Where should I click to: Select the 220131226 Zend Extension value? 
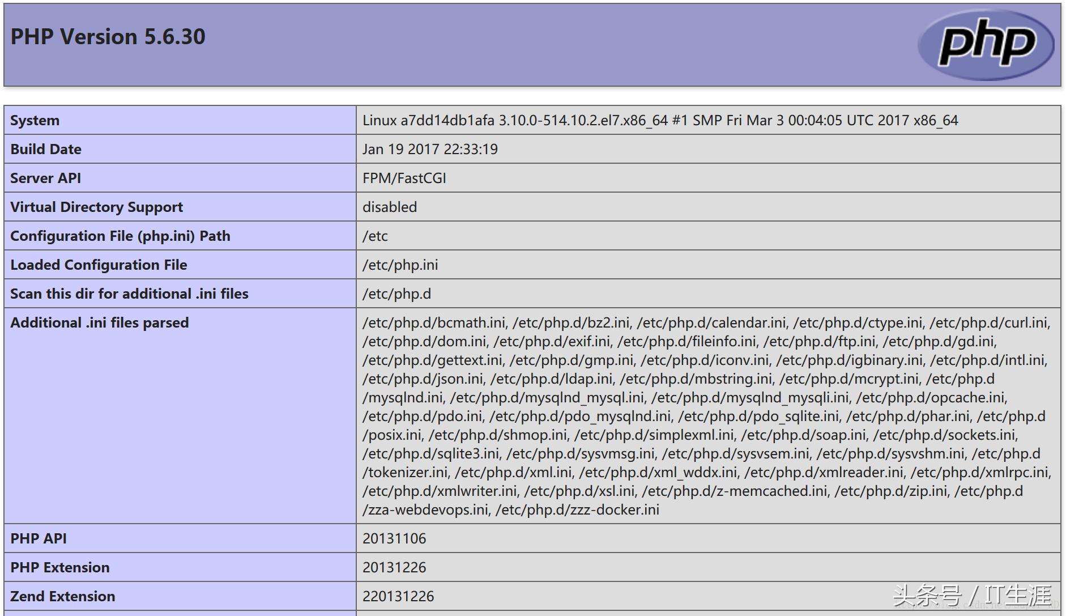[398, 596]
